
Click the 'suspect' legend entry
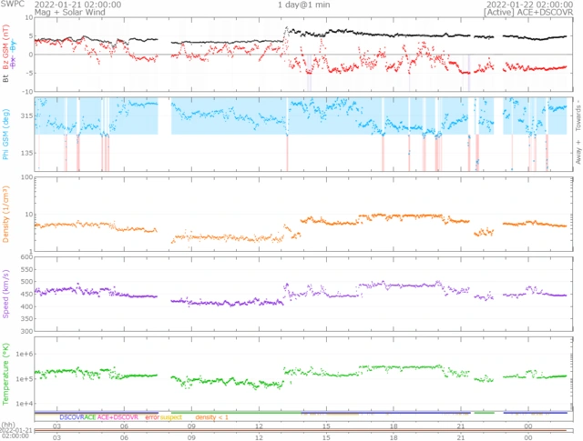click(171, 416)
